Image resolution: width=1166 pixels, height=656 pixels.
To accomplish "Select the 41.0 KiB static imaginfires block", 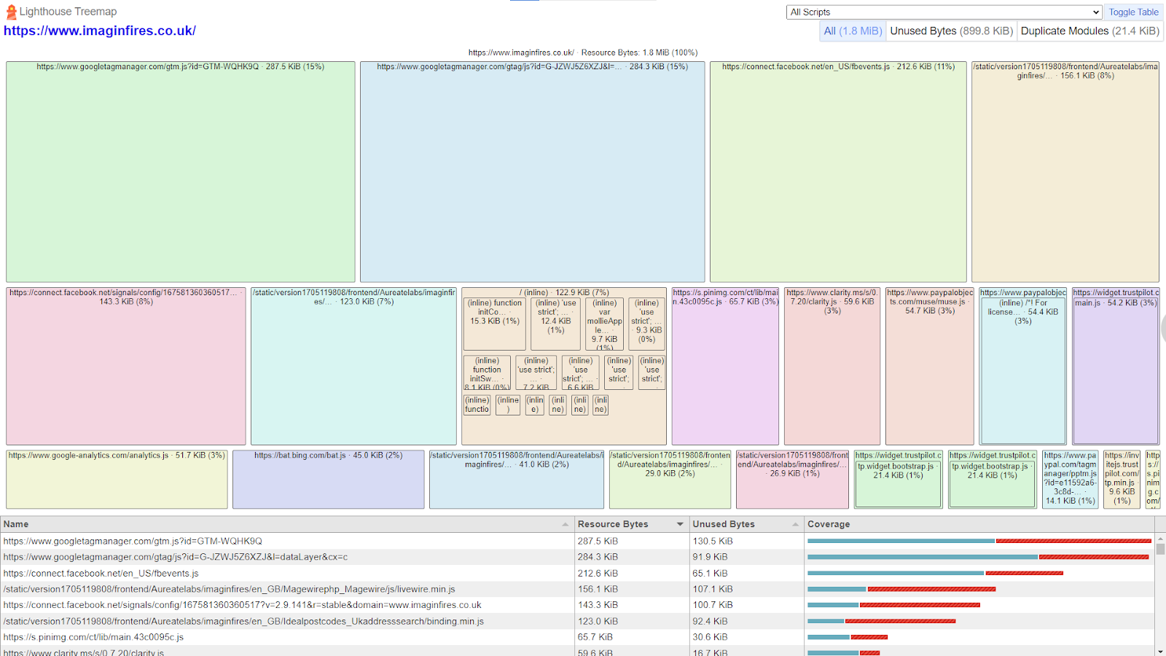I will click(x=517, y=480).
